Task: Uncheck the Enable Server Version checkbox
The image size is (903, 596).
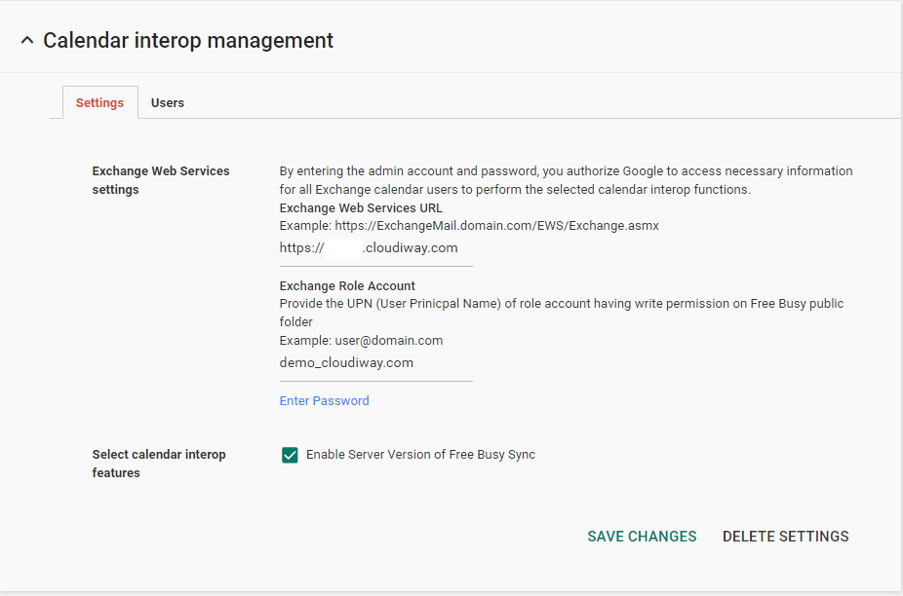Action: [290, 455]
